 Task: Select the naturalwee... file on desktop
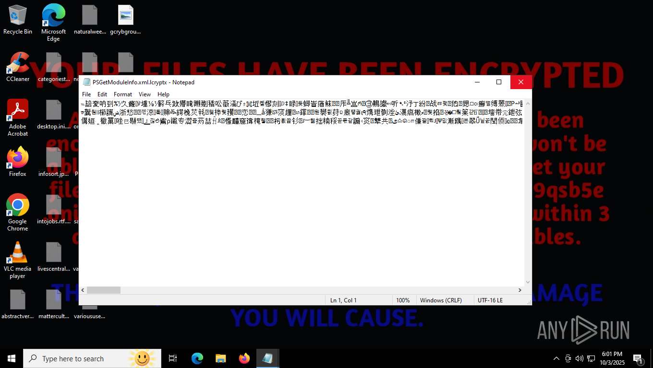click(90, 20)
